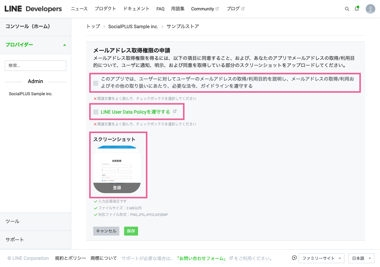Click the 検索 search field in the sidebar

35,66
